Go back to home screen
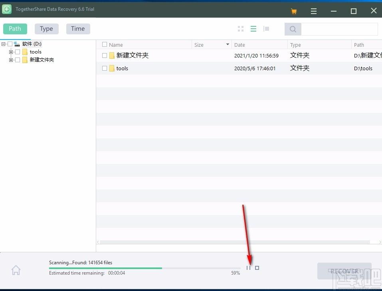This screenshot has width=382, height=291. 16,270
